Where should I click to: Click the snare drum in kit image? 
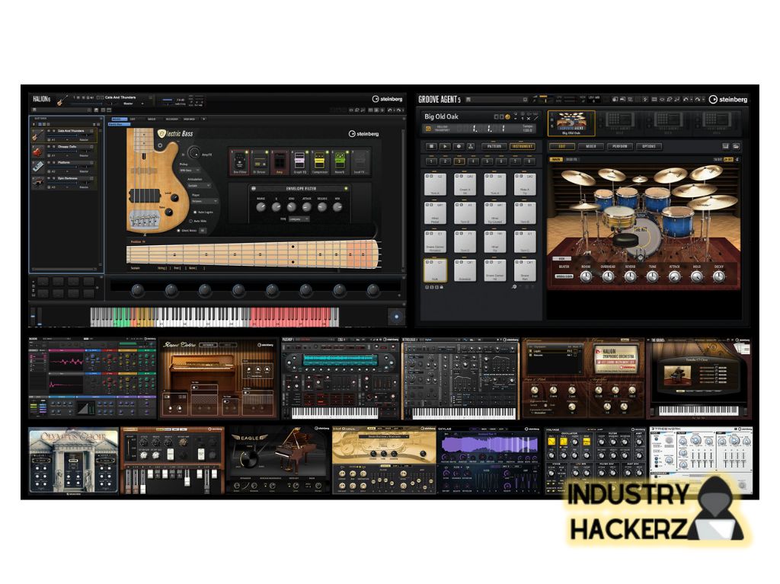click(619, 216)
